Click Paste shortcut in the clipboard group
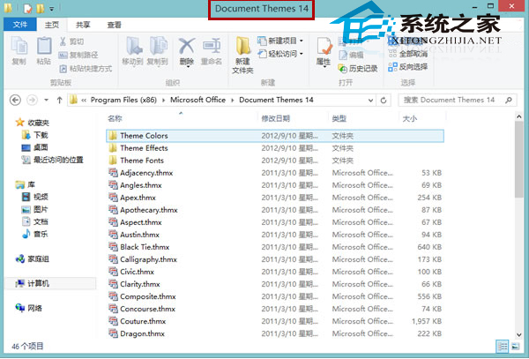This screenshot has height=359, width=529. point(86,69)
